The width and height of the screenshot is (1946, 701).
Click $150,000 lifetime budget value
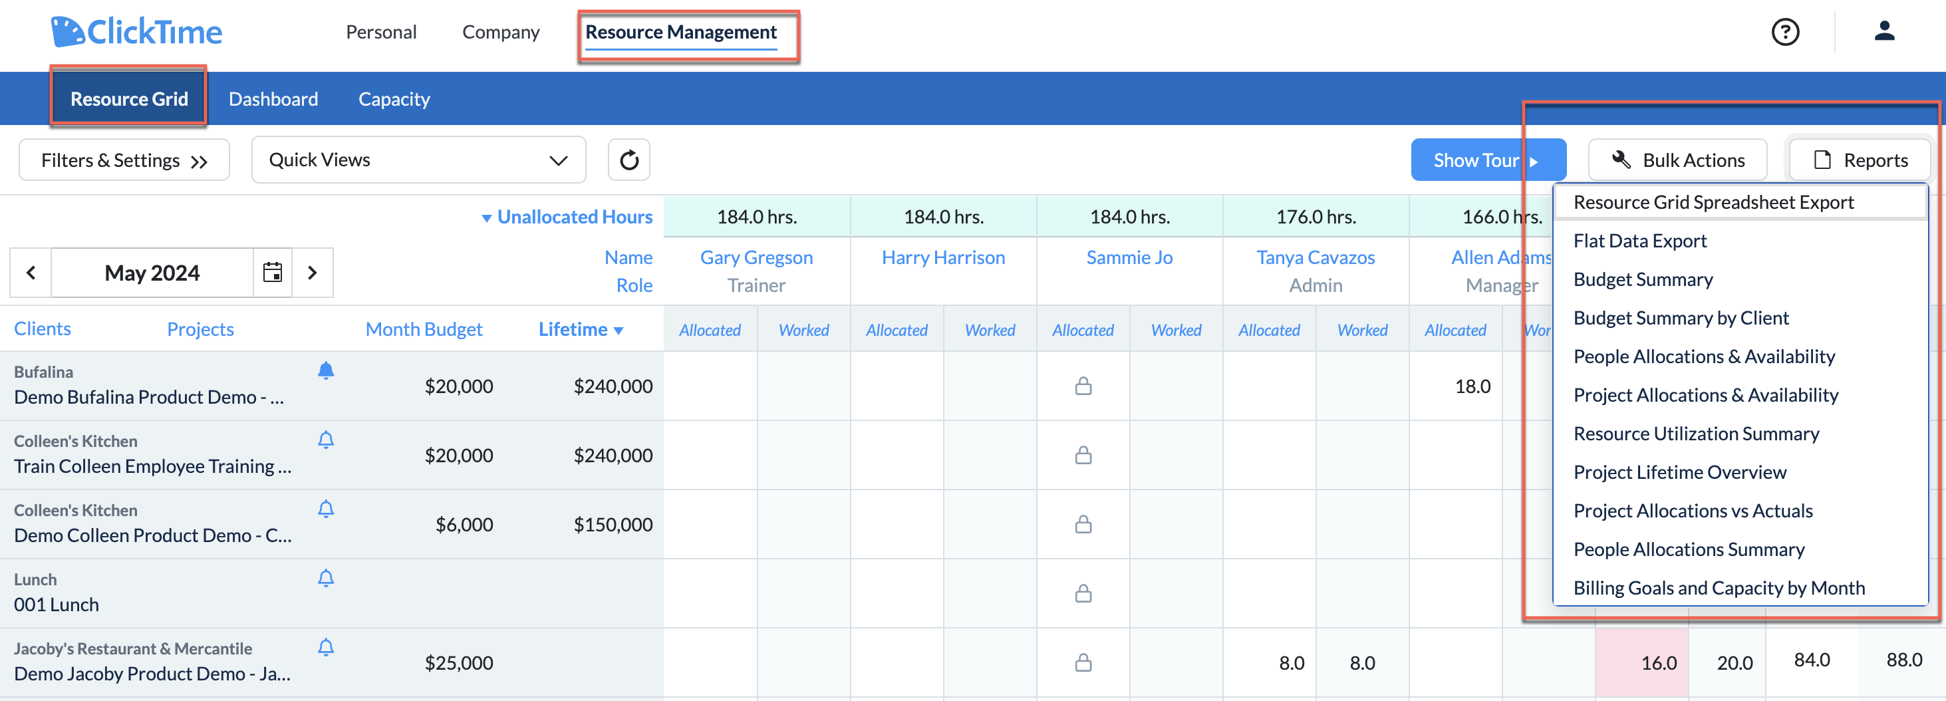tap(613, 524)
